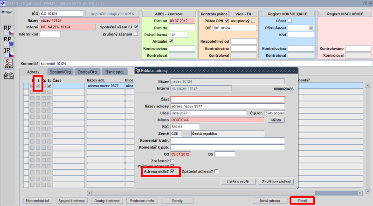Image resolution: width=373 pixels, height=206 pixels.
Task: Click the Registr KONSOLIDACE button
Action: (287, 14)
